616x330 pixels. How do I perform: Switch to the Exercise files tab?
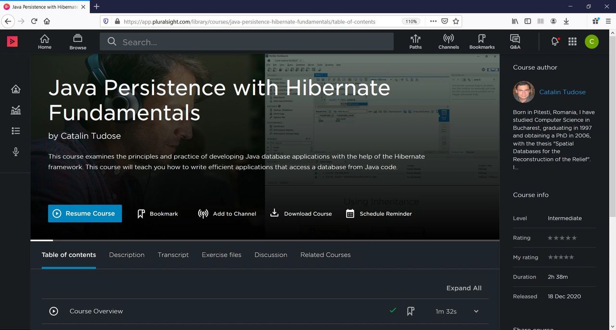(x=221, y=255)
